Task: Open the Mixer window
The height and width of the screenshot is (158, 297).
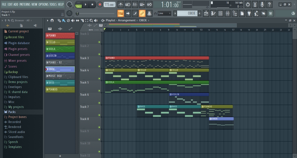Action: tap(228, 13)
